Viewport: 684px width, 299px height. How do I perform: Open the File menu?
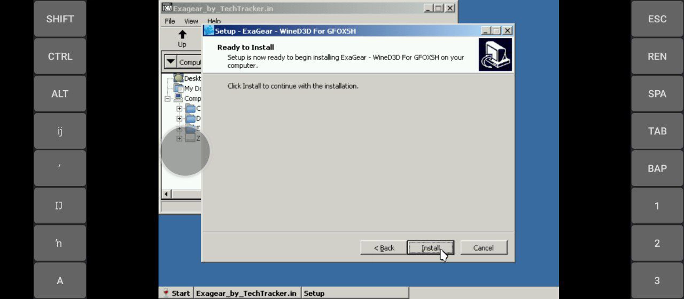170,21
